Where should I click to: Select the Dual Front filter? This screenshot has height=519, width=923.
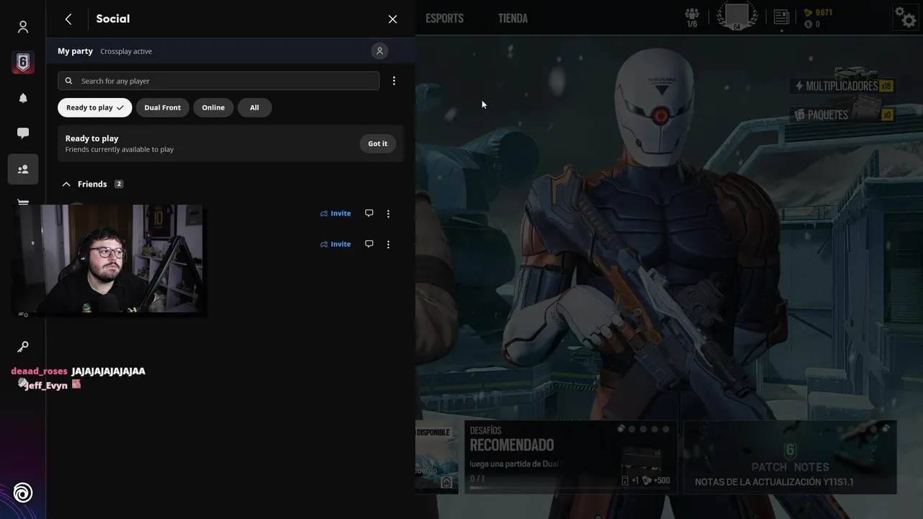pos(162,107)
